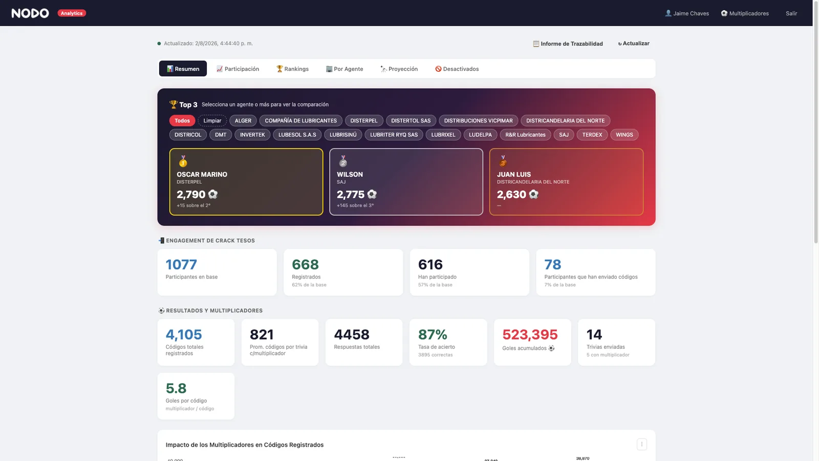Screen dimensions: 819x461
Task: Click Salir to log out
Action: point(791,13)
